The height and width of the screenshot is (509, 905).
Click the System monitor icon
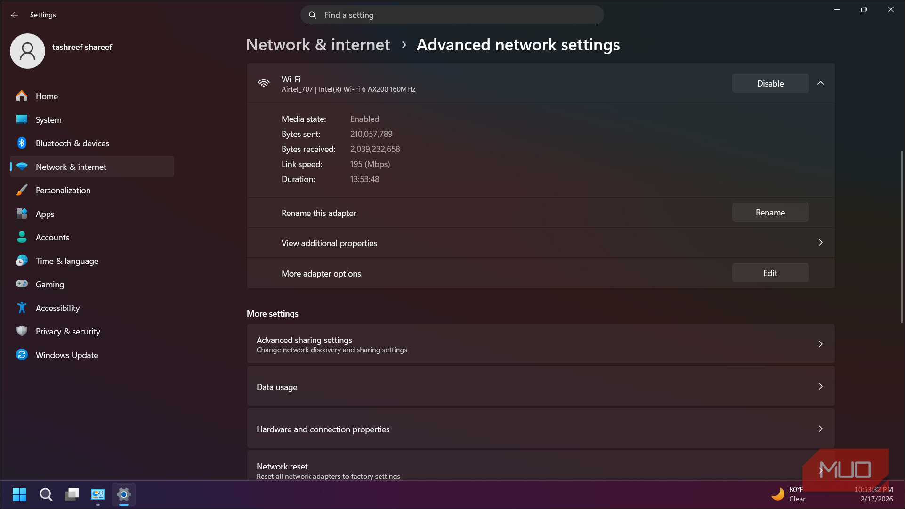[22, 119]
